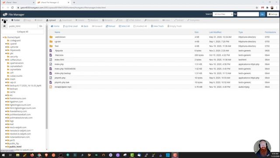Click the Extract toolbar button

(x=179, y=20)
